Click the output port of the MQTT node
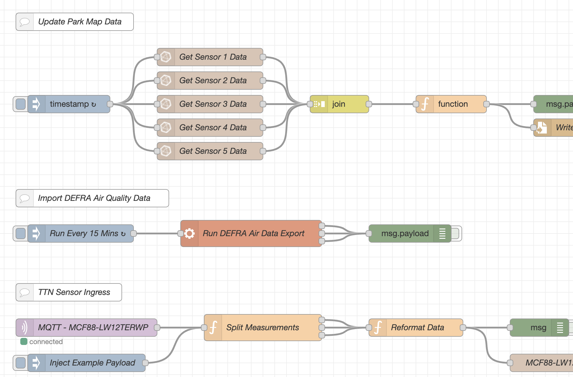This screenshot has width=573, height=377. [x=157, y=328]
